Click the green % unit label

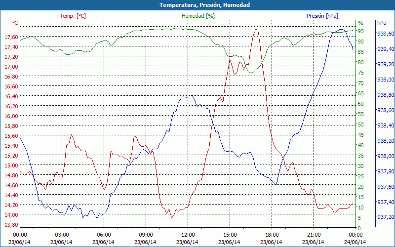[x=361, y=23]
